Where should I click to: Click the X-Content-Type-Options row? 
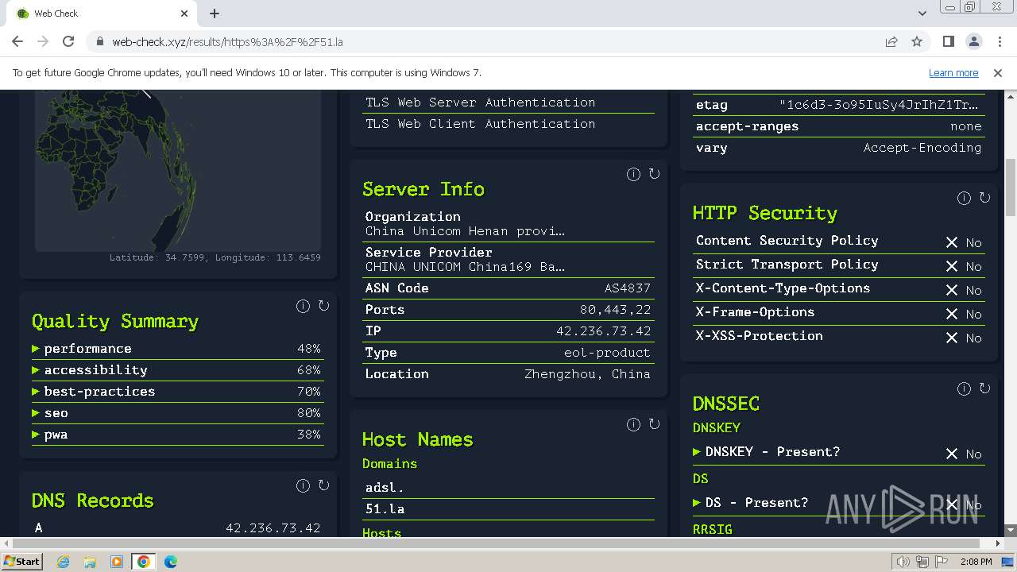pyautogui.click(x=839, y=289)
